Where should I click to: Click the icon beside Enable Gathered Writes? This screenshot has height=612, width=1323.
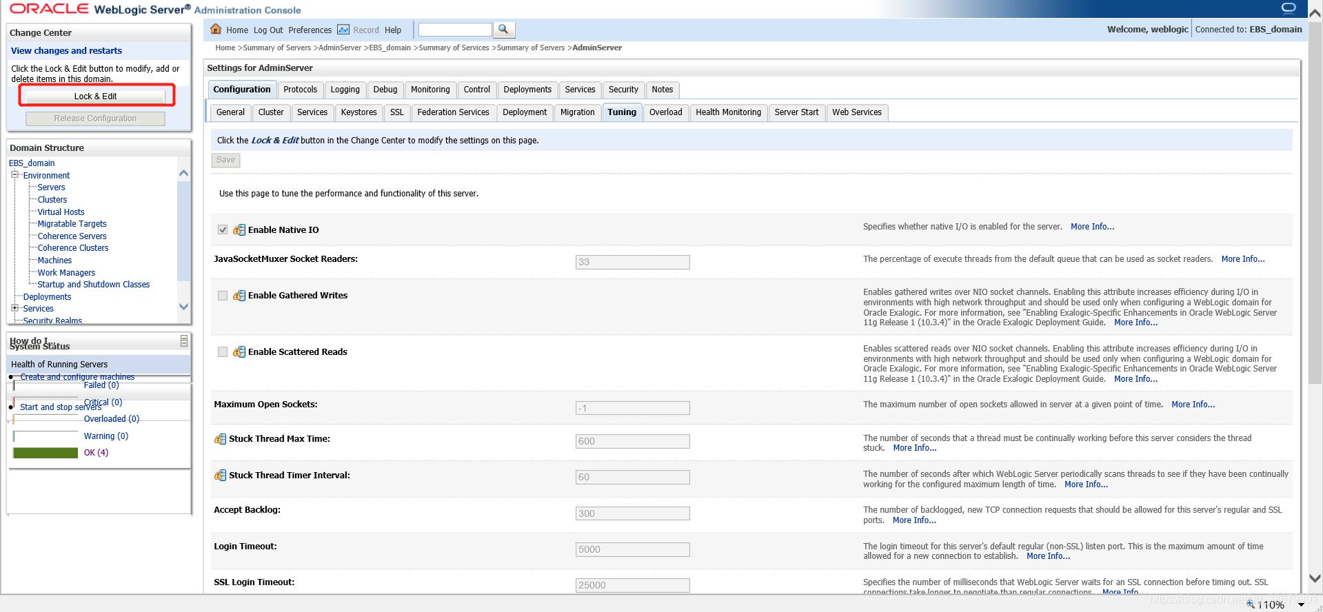pyautogui.click(x=239, y=295)
